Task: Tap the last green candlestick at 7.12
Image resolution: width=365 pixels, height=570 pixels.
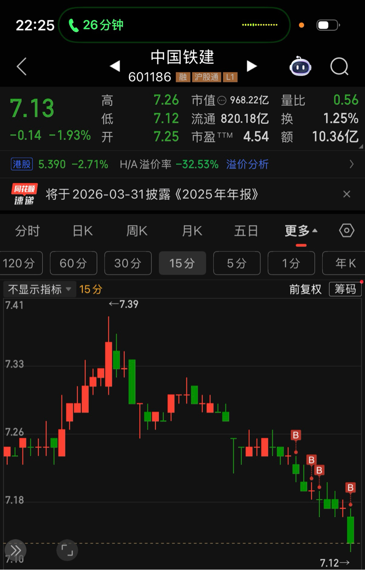Action: pos(350,530)
